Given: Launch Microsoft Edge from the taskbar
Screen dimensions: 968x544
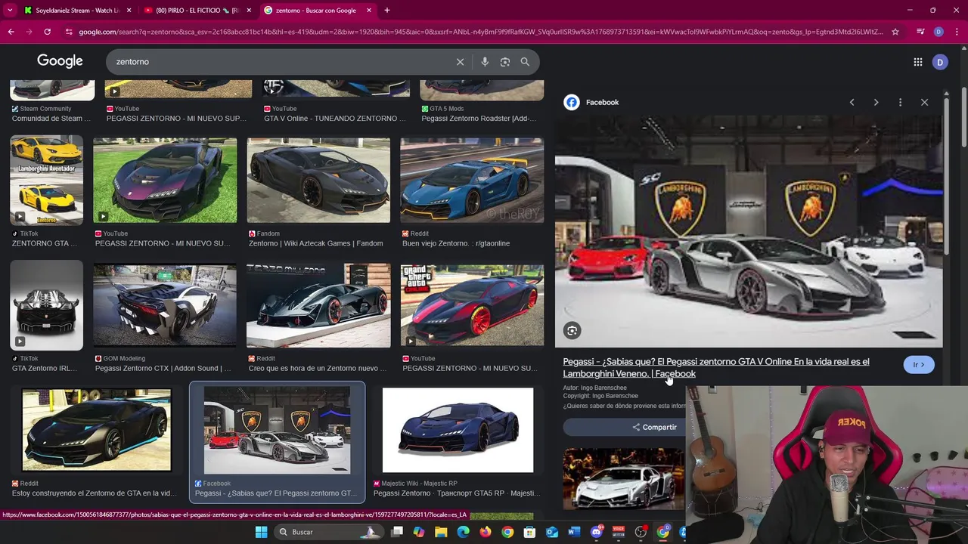Looking at the screenshot, I should point(463,532).
